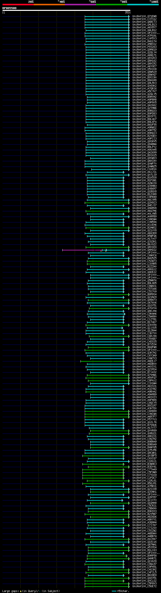The width and height of the screenshot is (161, 593).
Task: Click the green alignment bar for UniRef100_B8M9S4
Action: pyautogui.click(x=109, y=294)
